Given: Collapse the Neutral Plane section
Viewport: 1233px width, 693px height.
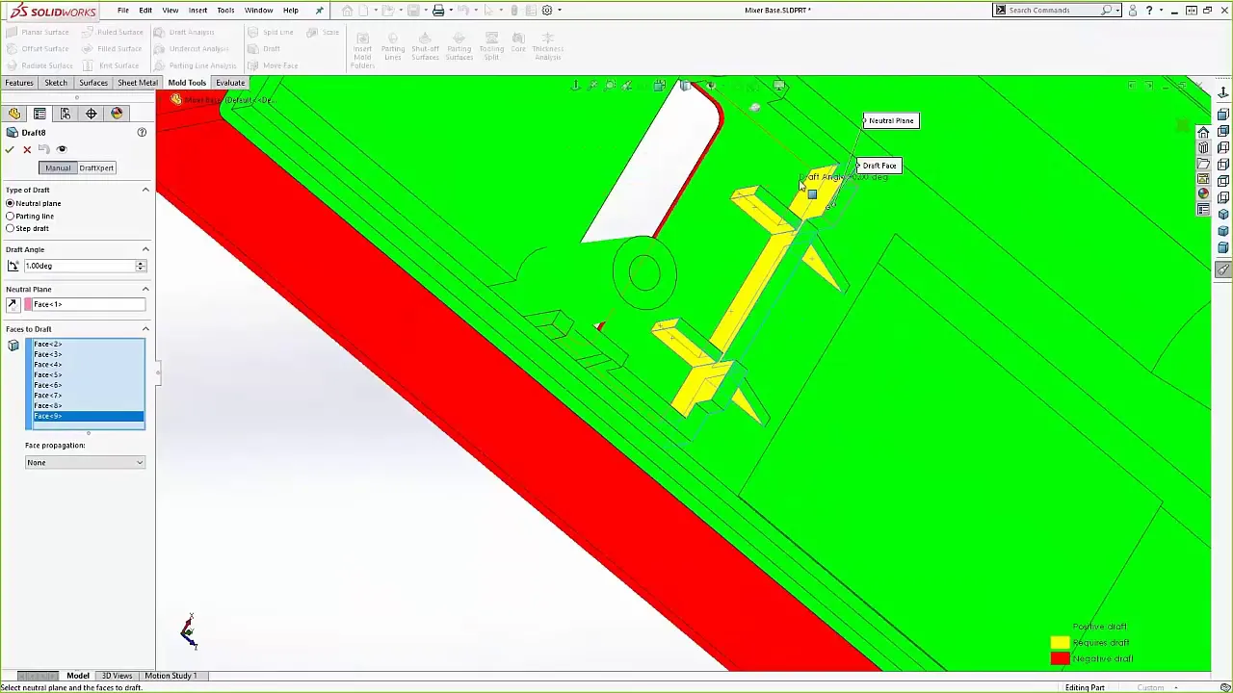Looking at the screenshot, I should point(145,289).
